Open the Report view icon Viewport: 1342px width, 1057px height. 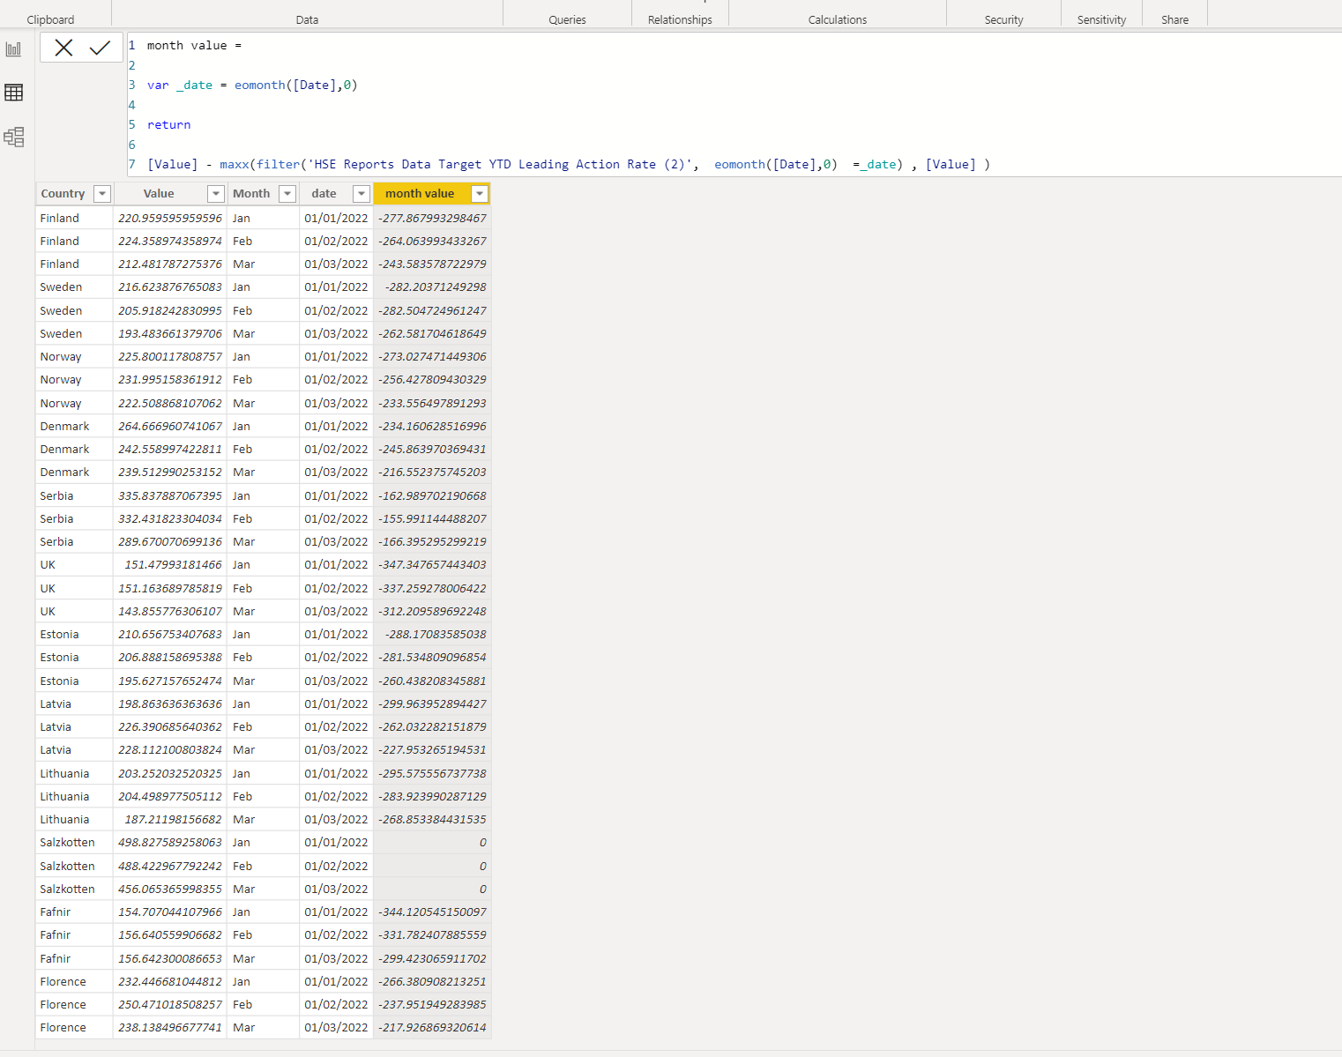point(13,49)
